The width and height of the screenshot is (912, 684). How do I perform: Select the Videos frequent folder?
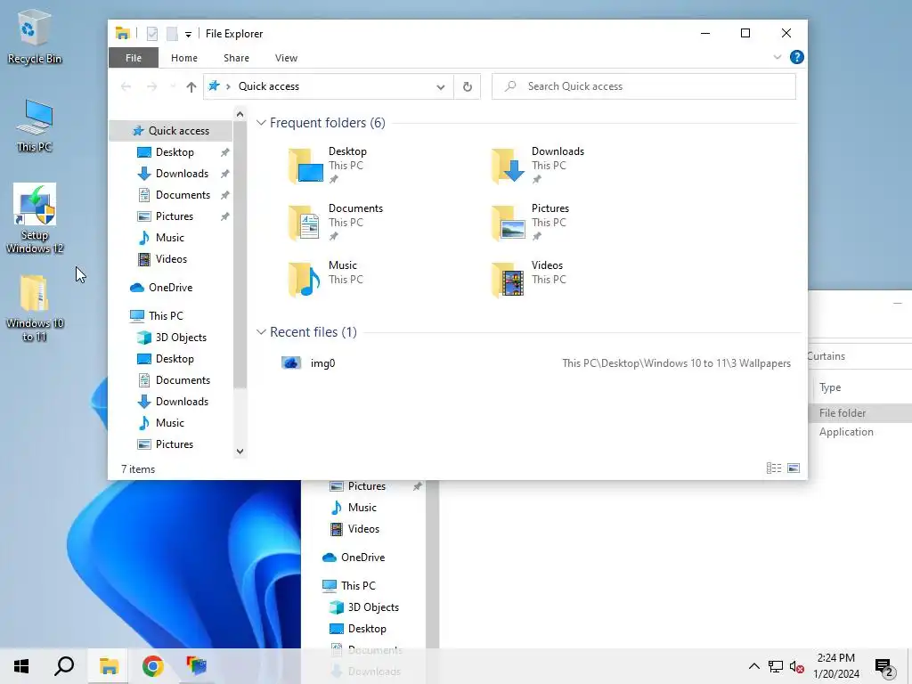(x=527, y=279)
